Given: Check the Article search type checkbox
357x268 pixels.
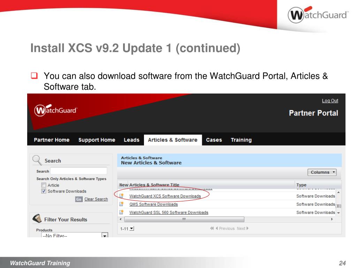Looking at the screenshot, I should tap(44, 185).
